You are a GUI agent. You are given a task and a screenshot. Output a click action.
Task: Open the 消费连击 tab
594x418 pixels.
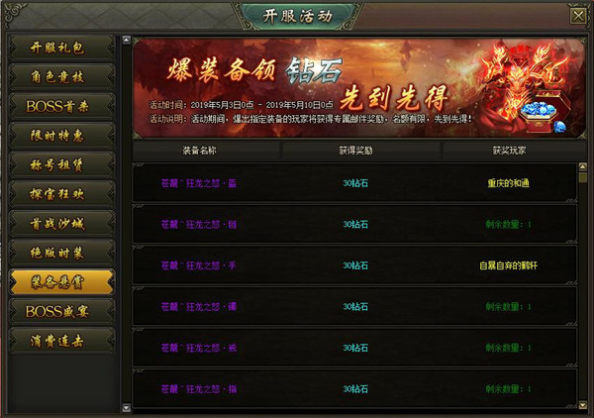[x=61, y=341]
